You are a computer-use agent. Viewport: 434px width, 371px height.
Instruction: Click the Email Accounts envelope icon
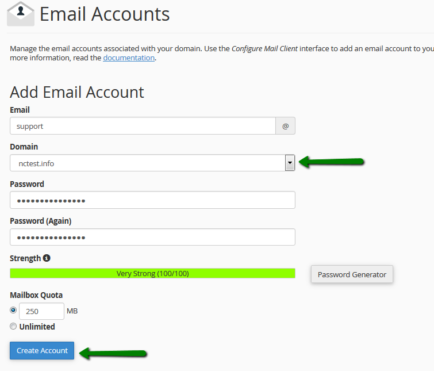[x=20, y=14]
